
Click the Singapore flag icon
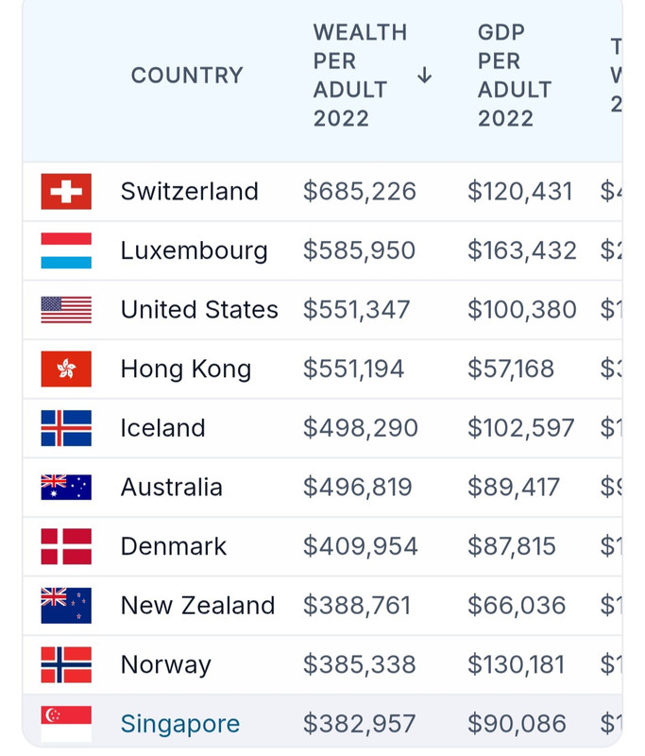66,724
